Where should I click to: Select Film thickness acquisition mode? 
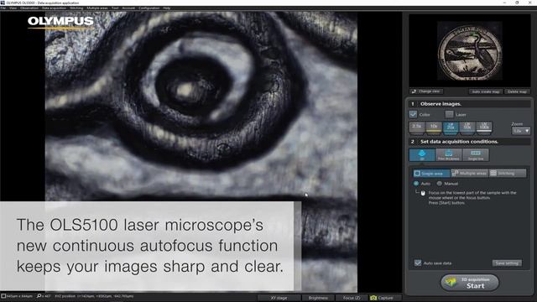pos(449,154)
